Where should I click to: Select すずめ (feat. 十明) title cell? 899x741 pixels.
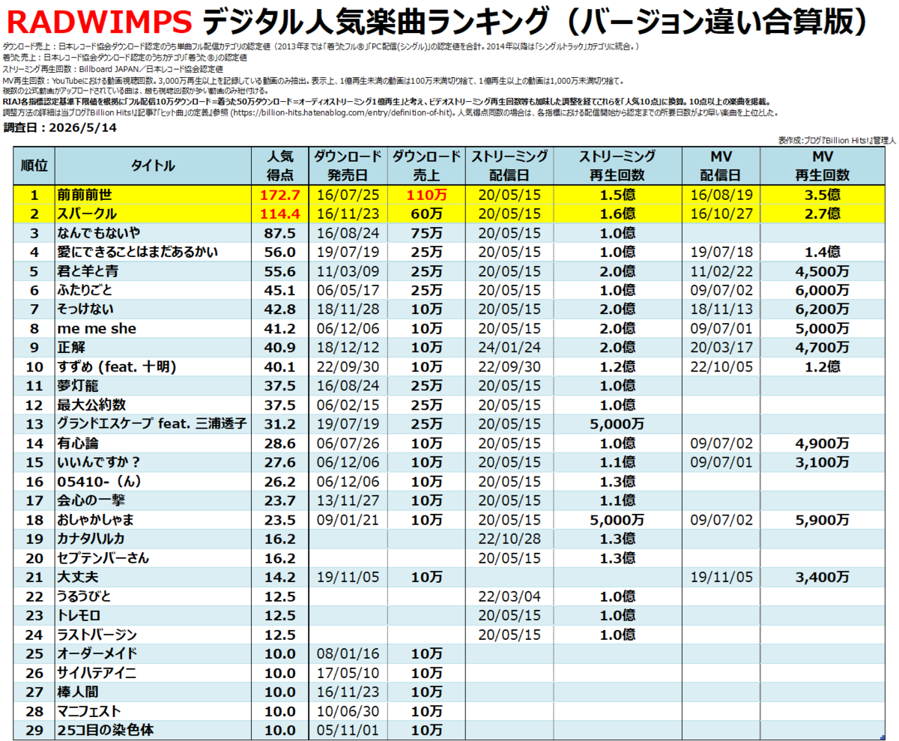pyautogui.click(x=154, y=366)
